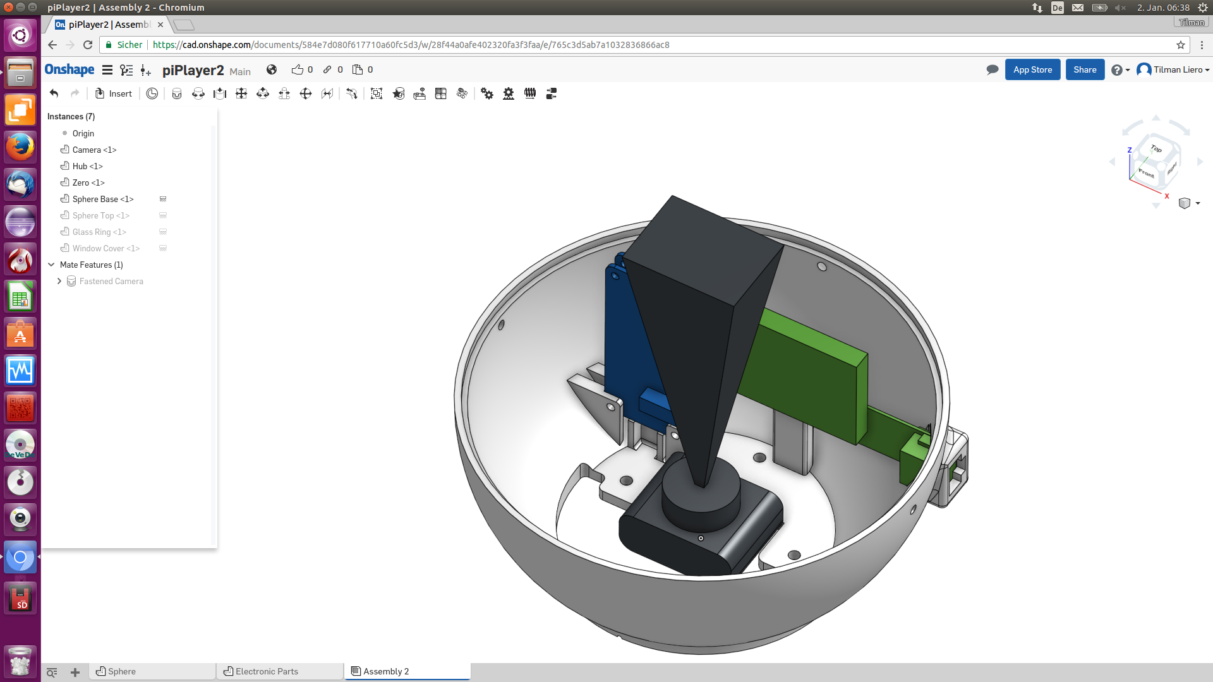Viewport: 1213px width, 682px height.
Task: Select the Linear relation tool
Action: click(552, 93)
